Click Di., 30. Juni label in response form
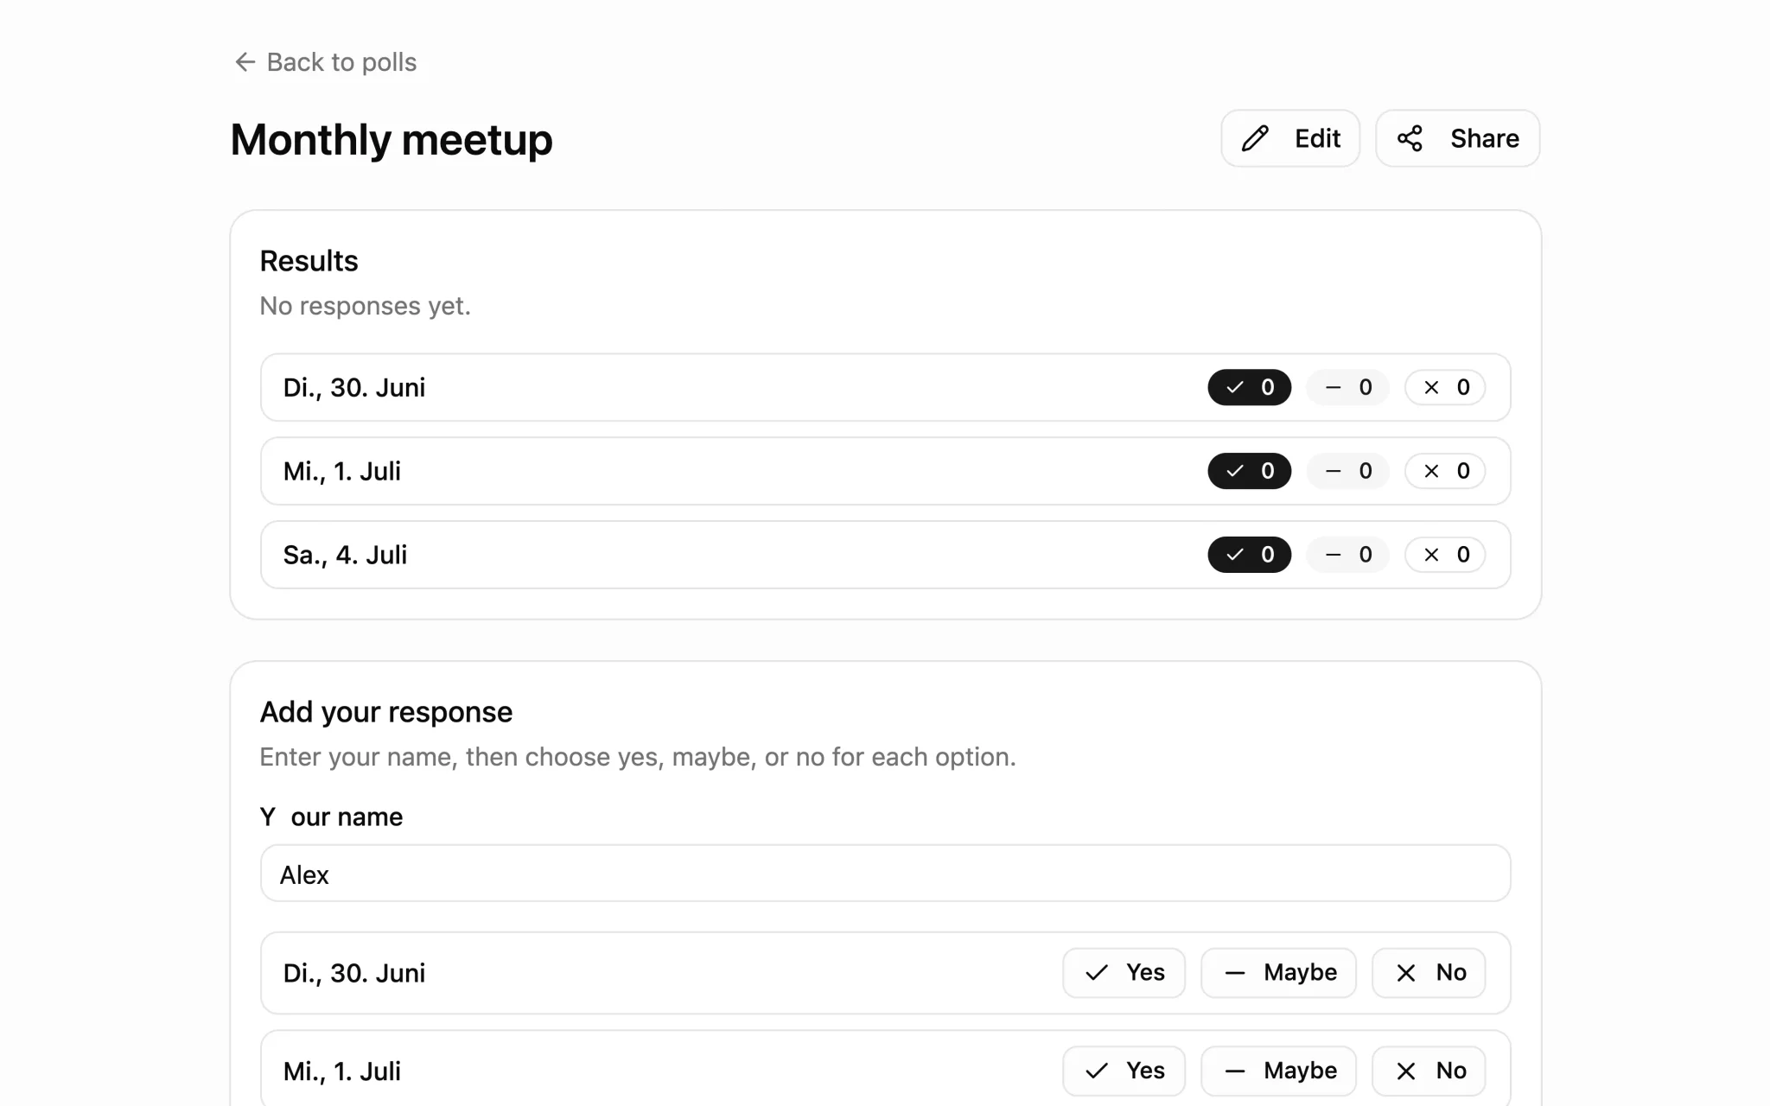 [x=354, y=974]
